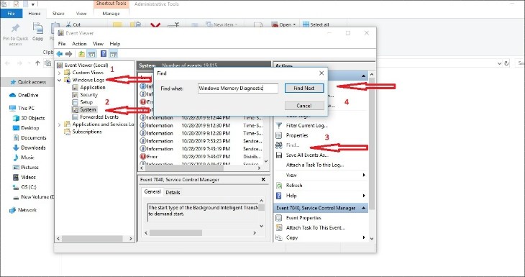Image resolution: width=525 pixels, height=277 pixels.
Task: Select the Custom Views folder in the tree
Action: coord(88,73)
